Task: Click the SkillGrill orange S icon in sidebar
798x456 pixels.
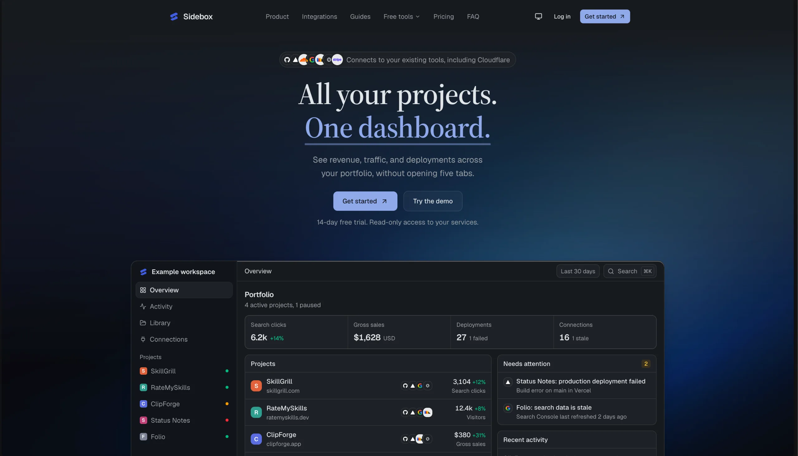Action: pos(143,371)
